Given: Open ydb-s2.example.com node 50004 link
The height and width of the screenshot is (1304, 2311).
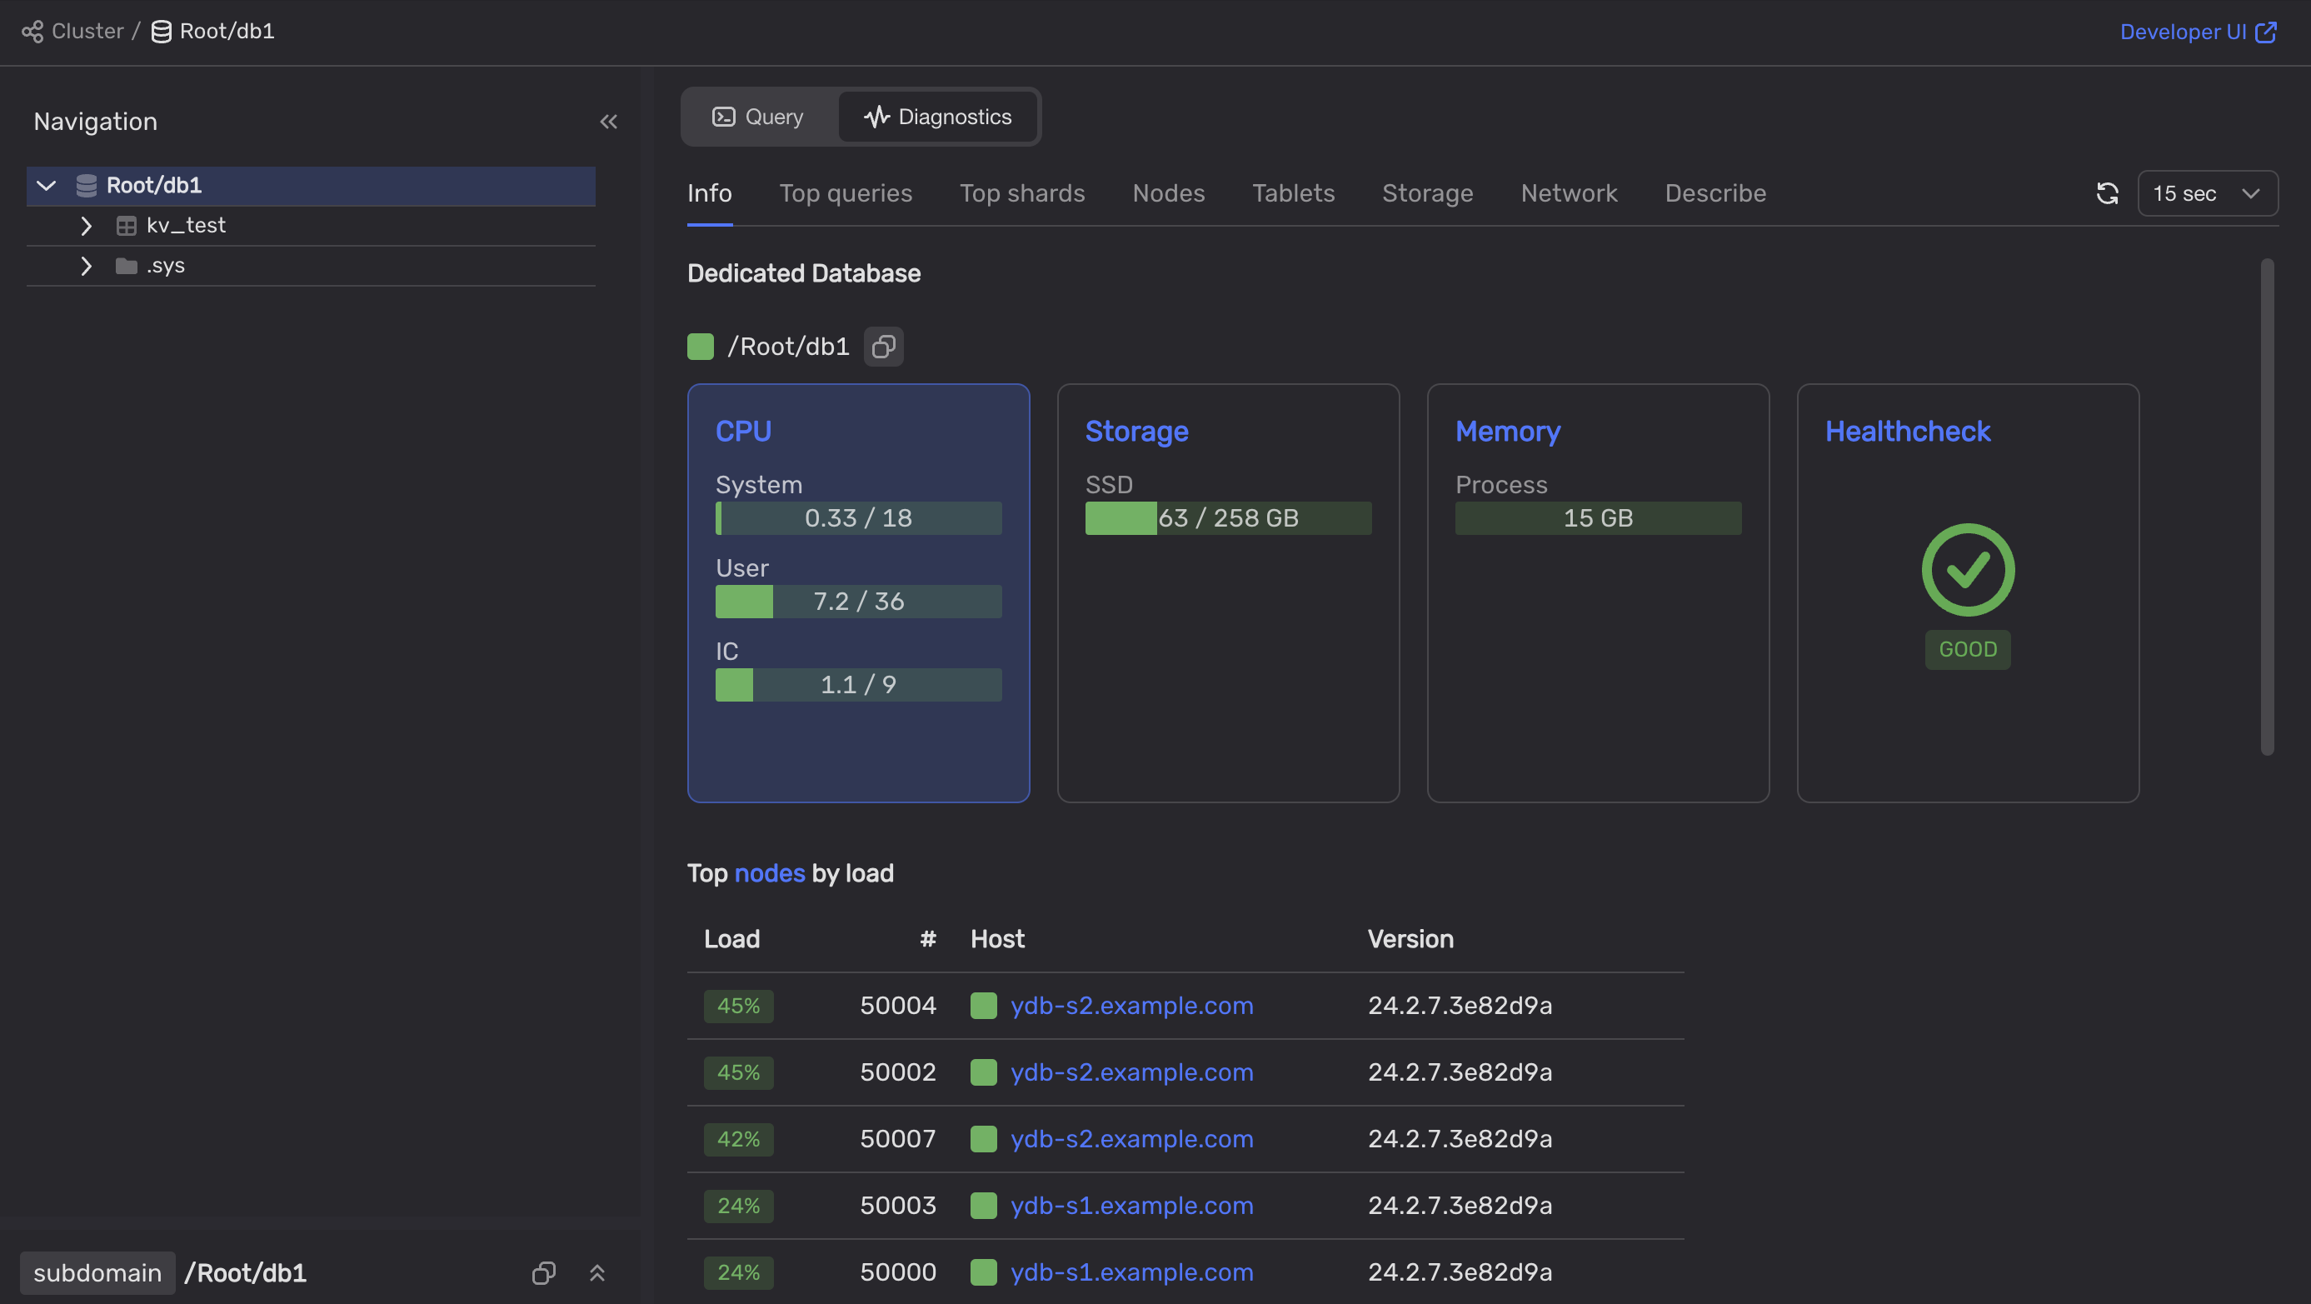Looking at the screenshot, I should (1131, 1005).
